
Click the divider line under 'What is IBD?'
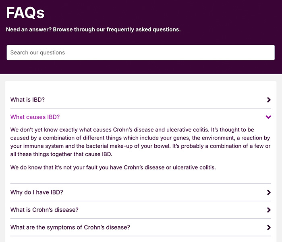pyautogui.click(x=141, y=108)
